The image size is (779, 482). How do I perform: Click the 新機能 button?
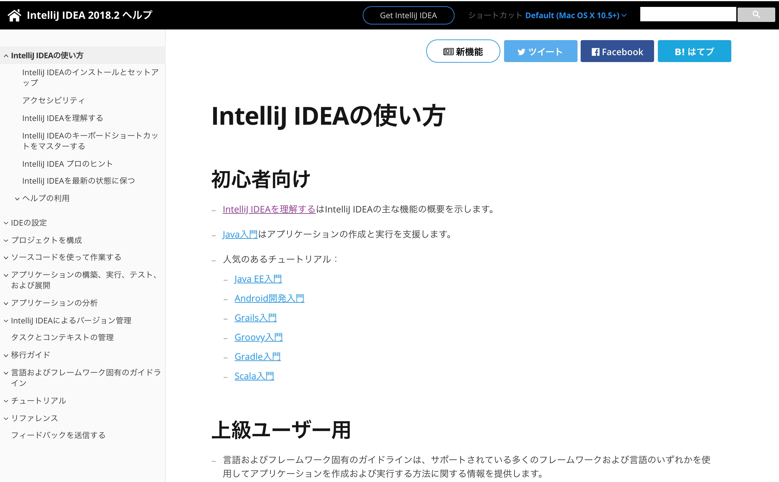(x=463, y=51)
